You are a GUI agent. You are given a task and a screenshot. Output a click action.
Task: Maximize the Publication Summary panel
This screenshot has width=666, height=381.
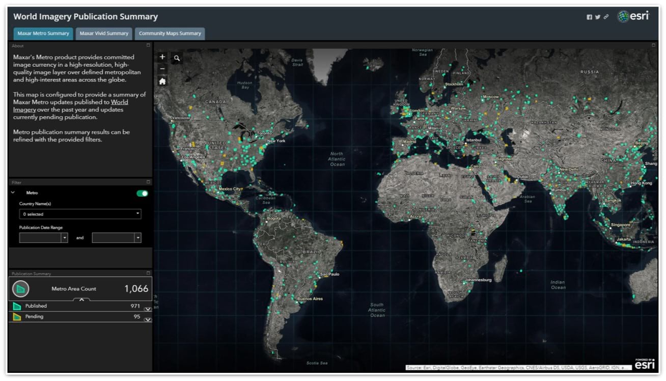click(x=148, y=274)
